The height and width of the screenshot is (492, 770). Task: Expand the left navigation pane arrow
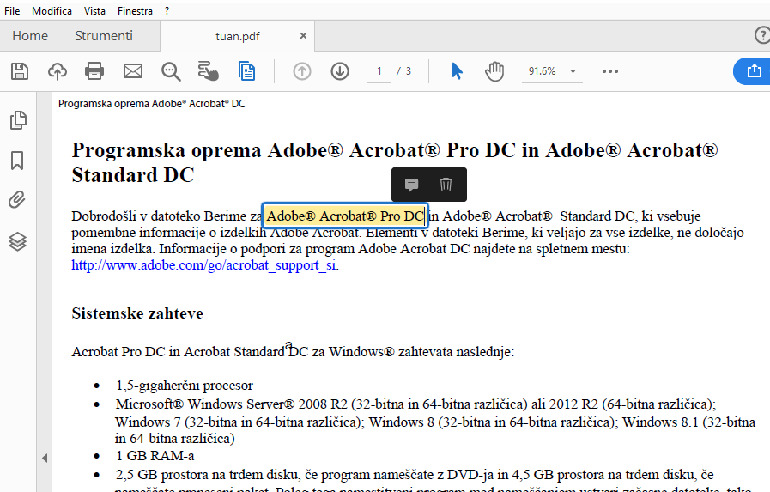[45, 459]
